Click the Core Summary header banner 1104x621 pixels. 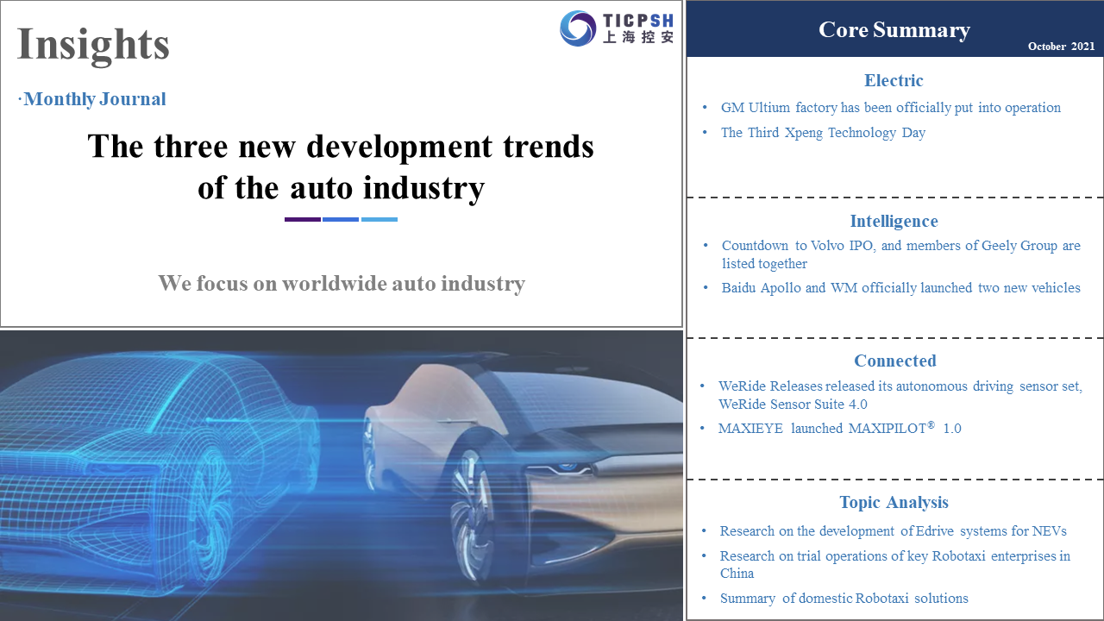[894, 30]
